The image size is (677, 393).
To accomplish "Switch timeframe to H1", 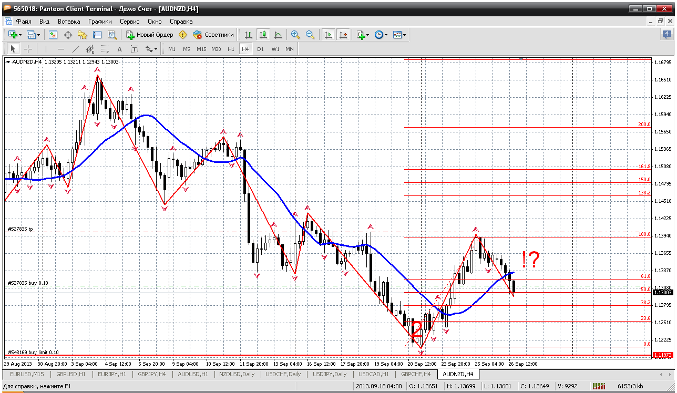I will 231,49.
